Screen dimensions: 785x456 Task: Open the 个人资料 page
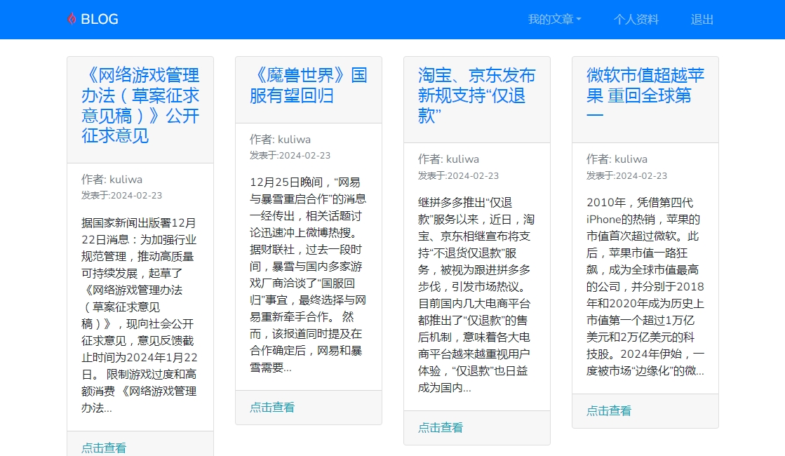(x=636, y=20)
